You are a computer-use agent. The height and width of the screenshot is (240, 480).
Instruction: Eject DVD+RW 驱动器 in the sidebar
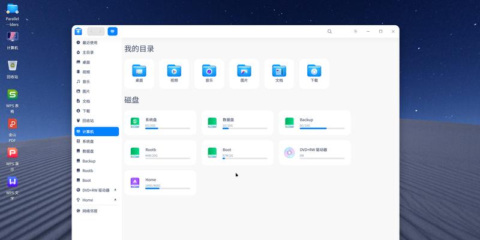point(115,190)
